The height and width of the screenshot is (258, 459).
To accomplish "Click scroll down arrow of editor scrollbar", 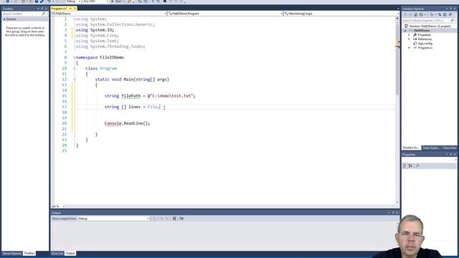I will [397, 202].
